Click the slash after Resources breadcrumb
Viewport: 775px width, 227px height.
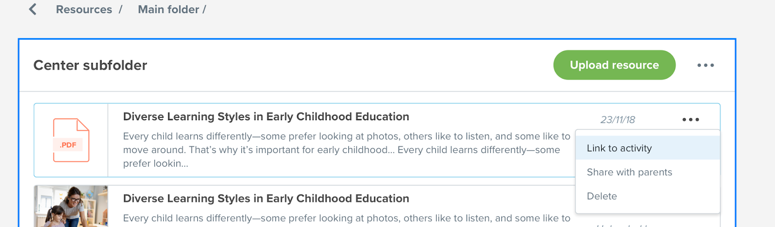point(120,10)
